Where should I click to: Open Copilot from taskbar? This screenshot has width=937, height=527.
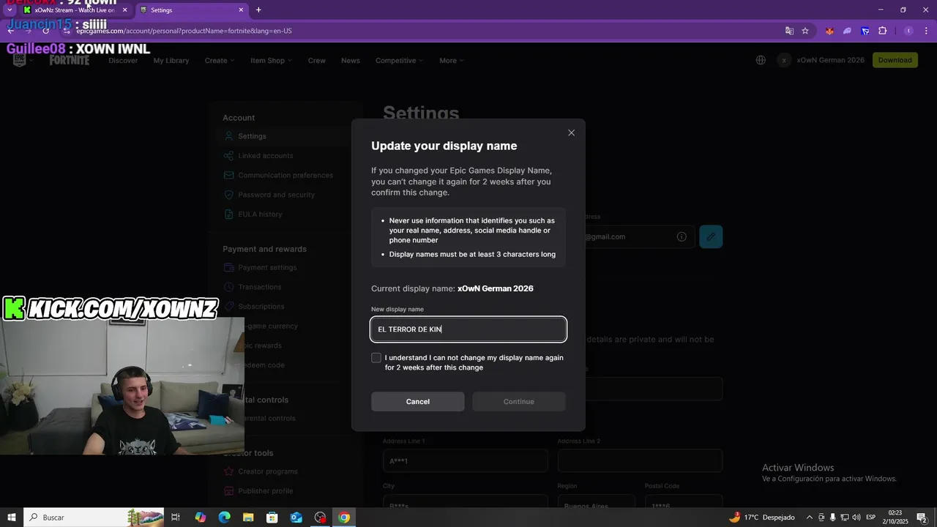[200, 517]
